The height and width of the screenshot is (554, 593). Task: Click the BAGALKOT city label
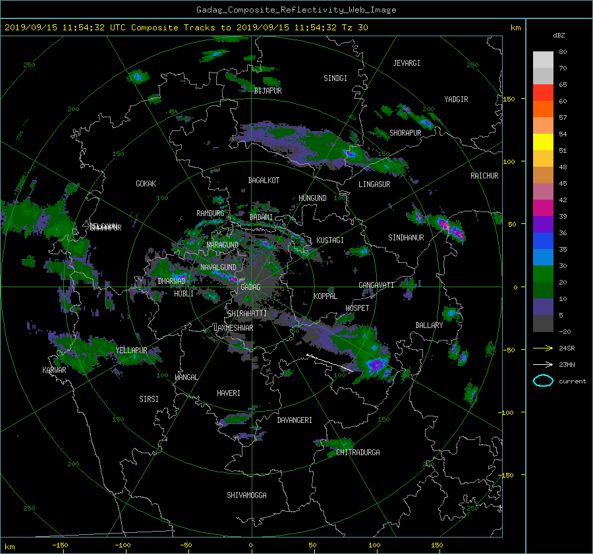point(264,180)
